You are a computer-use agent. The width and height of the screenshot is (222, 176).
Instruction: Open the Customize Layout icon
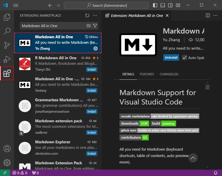[178, 5]
